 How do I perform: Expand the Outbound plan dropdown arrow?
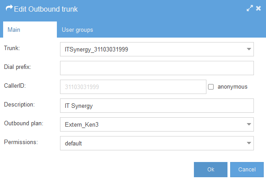coord(249,124)
